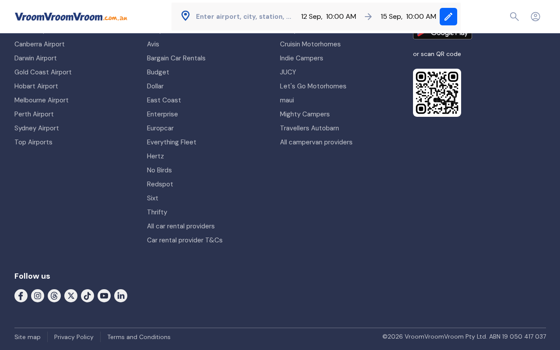Open the No Birds provider link
The image size is (560, 350).
click(x=159, y=170)
